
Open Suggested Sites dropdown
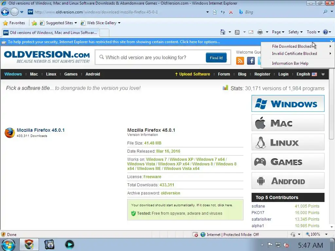point(58,23)
